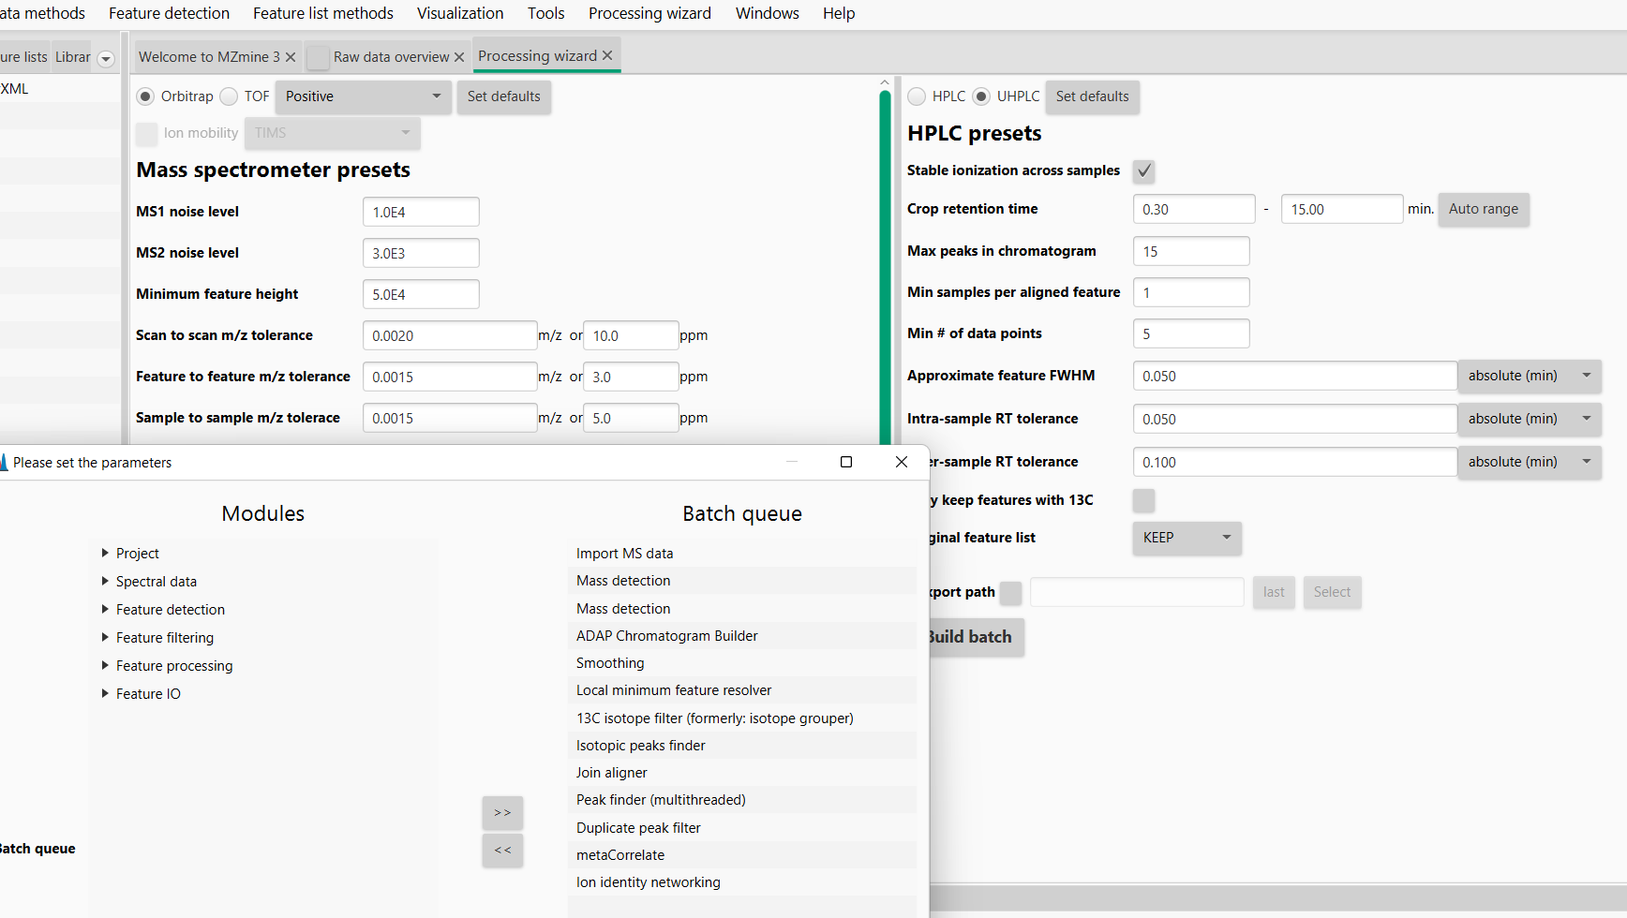The image size is (1627, 918).
Task: Open the KEEP original feature list dropdown
Action: click(x=1187, y=538)
